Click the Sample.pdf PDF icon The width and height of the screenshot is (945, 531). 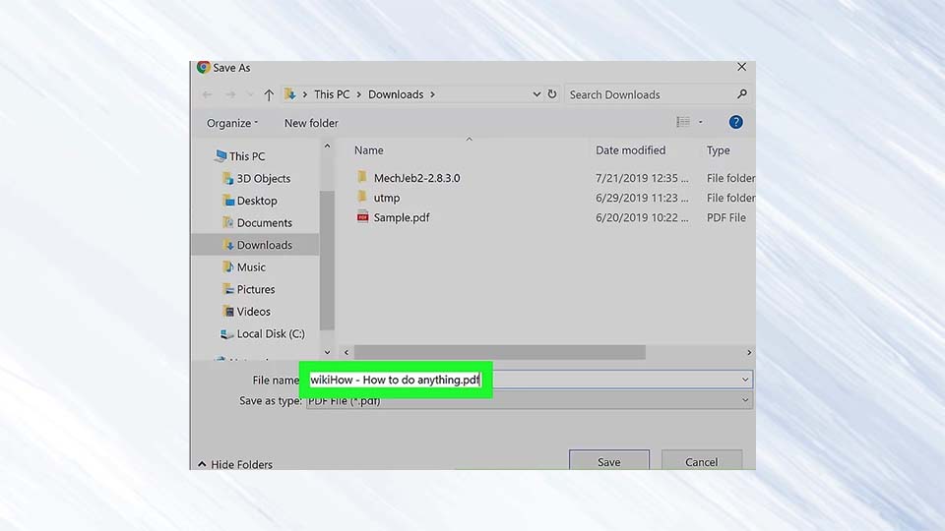click(x=362, y=217)
